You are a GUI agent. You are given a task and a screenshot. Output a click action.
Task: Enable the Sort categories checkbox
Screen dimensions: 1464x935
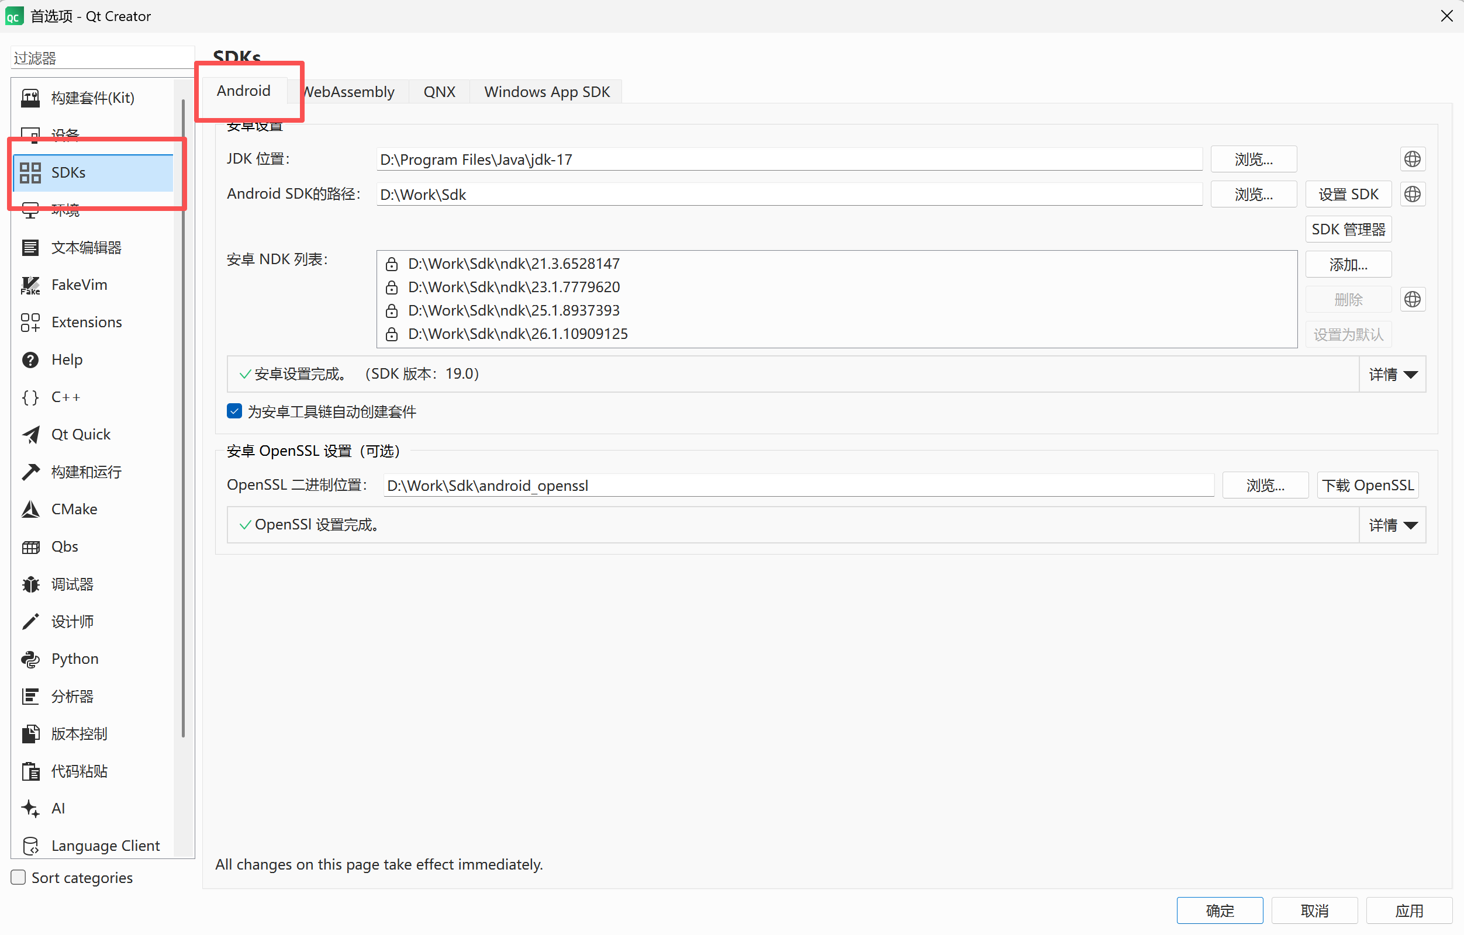click(19, 877)
